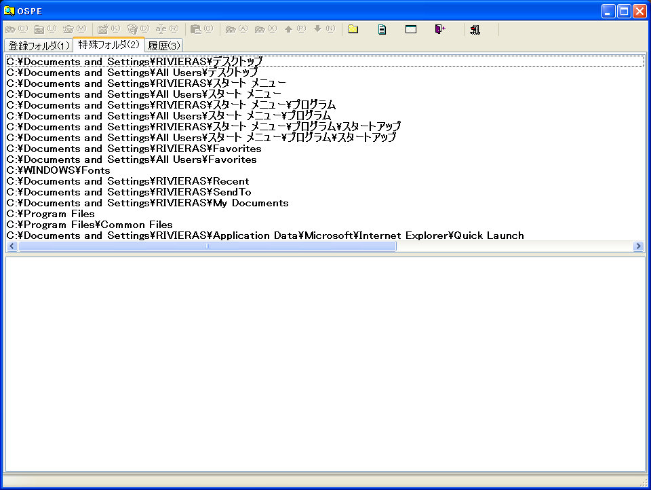Click the grayed rename (R) toolbar icon
651x490 pixels.
click(x=166, y=29)
